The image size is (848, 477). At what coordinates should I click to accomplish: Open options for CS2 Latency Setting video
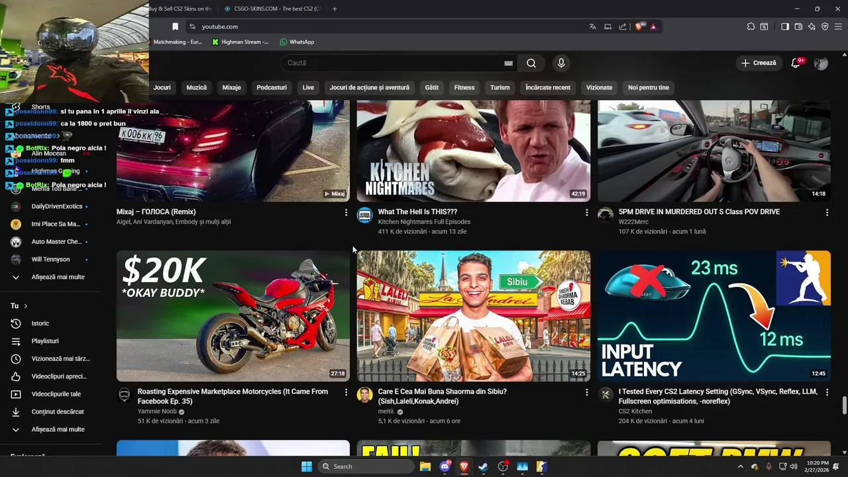pyautogui.click(x=827, y=392)
